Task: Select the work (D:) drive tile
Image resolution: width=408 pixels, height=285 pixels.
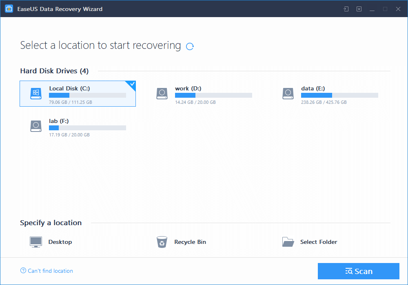Action: pos(204,93)
